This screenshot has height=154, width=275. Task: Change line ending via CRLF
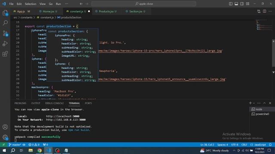click(x=244, y=145)
